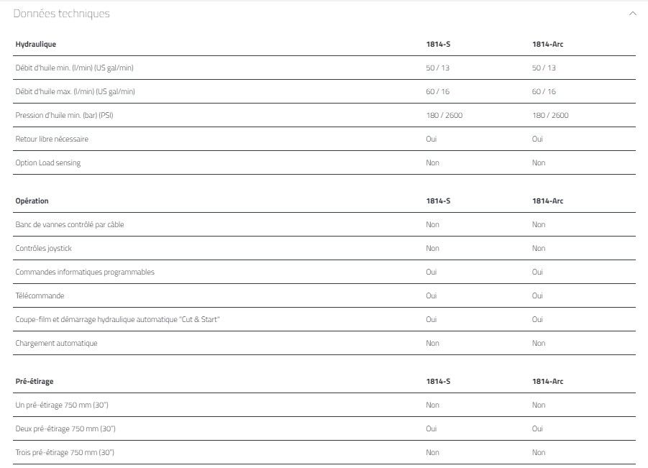The width and height of the screenshot is (648, 468).
Task: Collapse the Données techniques section chevron
Action: 632,14
